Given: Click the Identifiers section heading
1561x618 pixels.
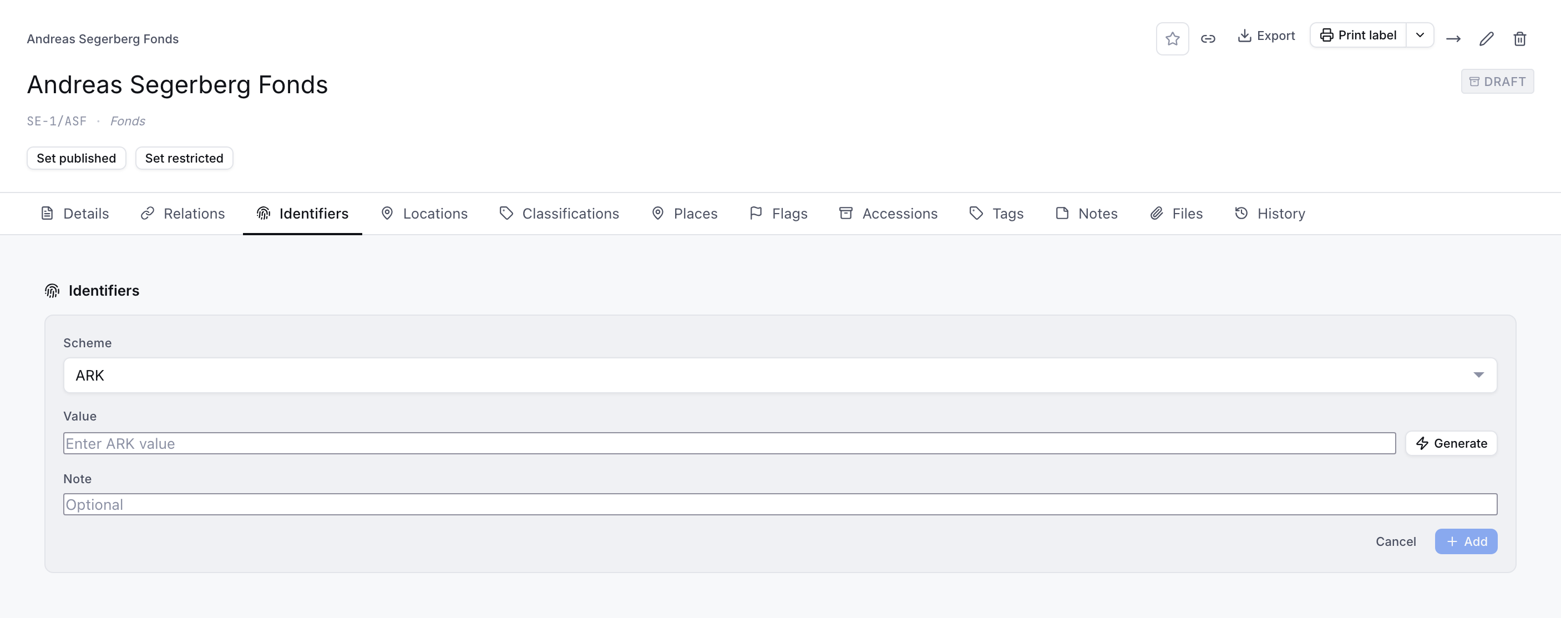Looking at the screenshot, I should tap(104, 291).
